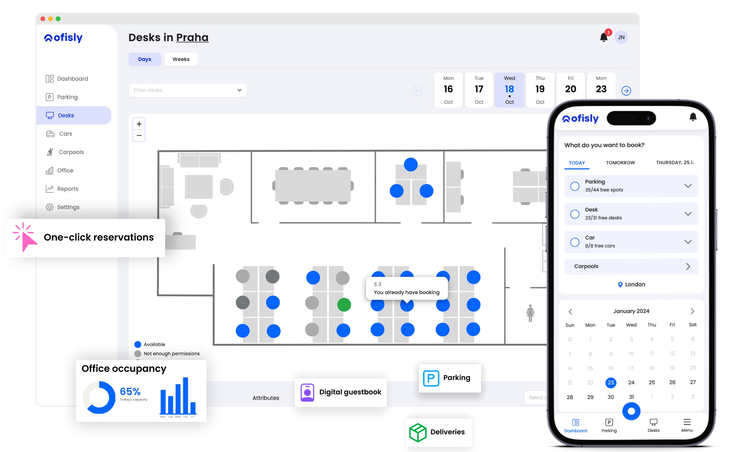Screen dimensions: 752x452
Task: Select the Desk radio button on phone
Action: tap(575, 214)
